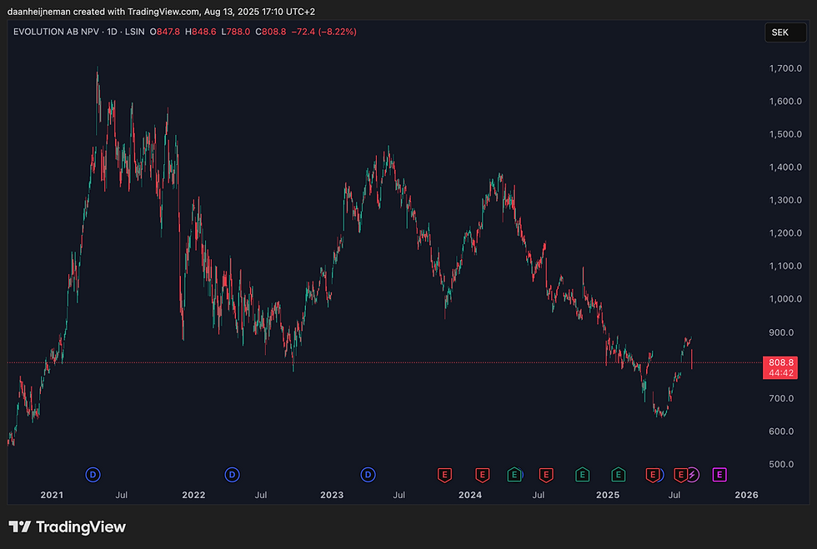
Task: Click the 1,700.0 price axis label
Action: [x=785, y=68]
